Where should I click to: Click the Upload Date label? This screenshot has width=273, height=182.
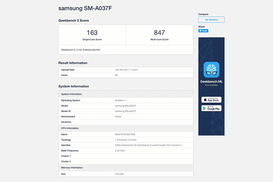point(68,70)
